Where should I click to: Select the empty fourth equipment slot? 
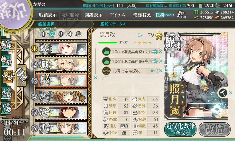click(x=131, y=80)
